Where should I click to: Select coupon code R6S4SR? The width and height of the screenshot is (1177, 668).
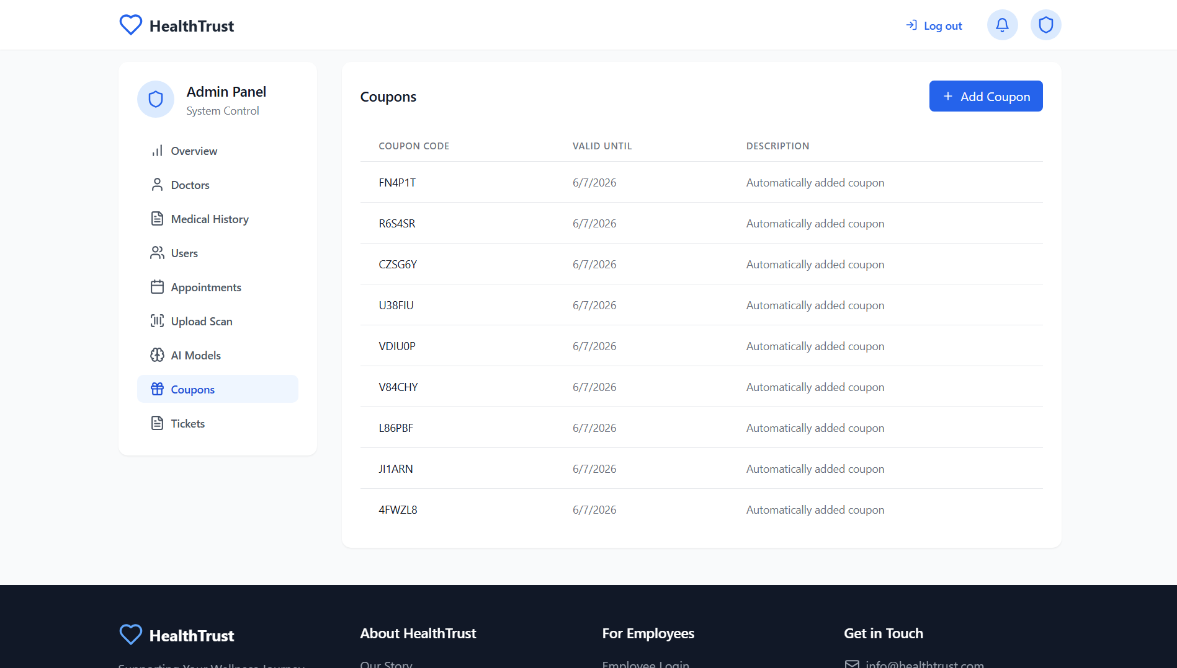point(397,224)
